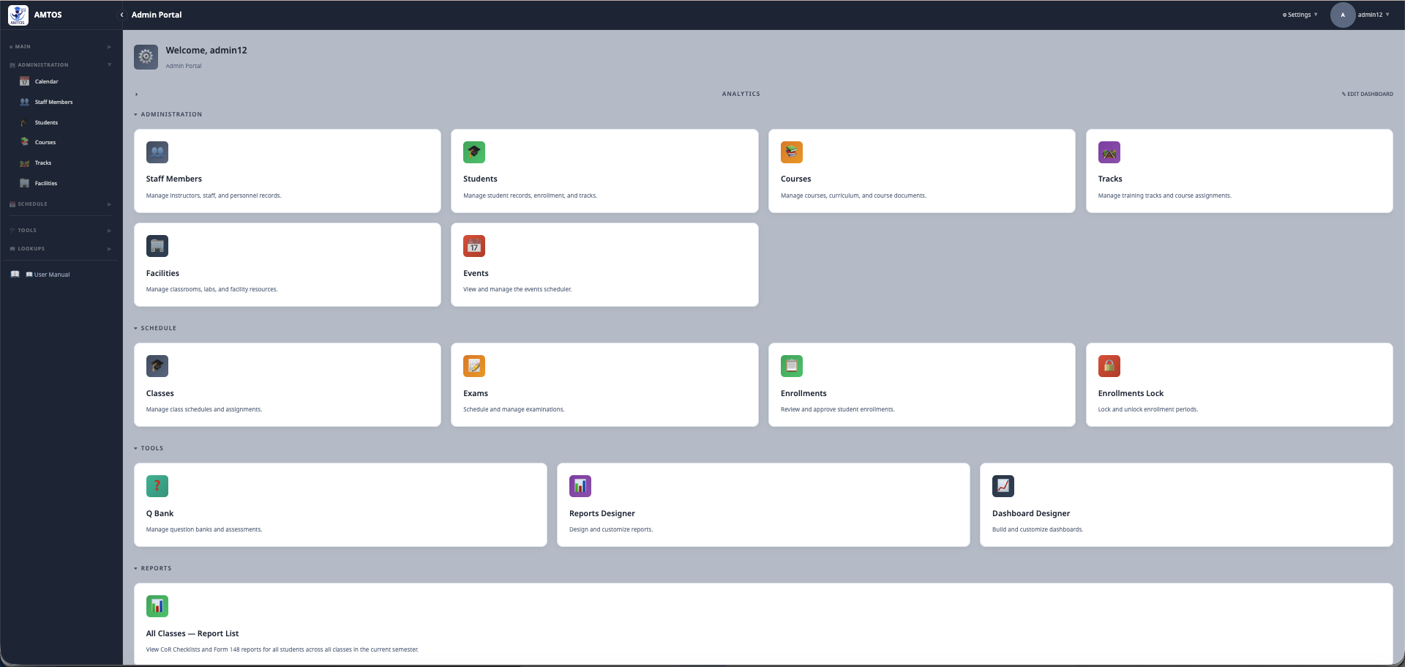The height and width of the screenshot is (667, 1405).
Task: Open the Reports Designer card title
Action: click(x=602, y=513)
